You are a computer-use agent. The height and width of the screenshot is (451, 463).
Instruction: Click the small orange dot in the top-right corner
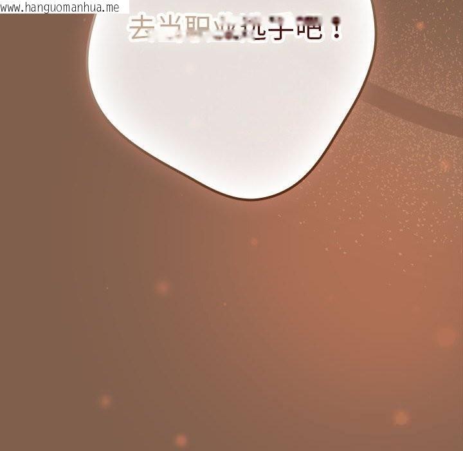(x=420, y=26)
